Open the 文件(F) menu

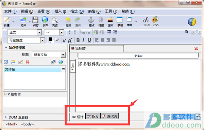click(x=11, y=11)
